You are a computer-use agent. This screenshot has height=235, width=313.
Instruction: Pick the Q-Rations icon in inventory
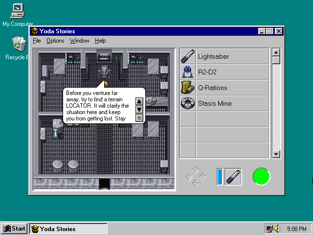pos(188,88)
